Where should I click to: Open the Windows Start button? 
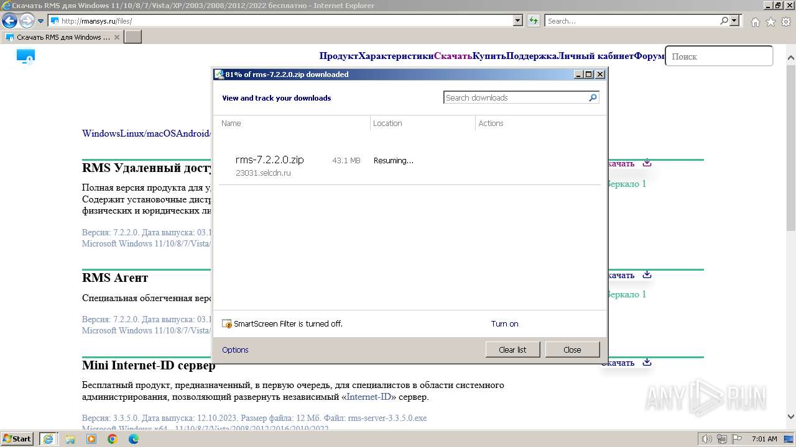(17, 438)
